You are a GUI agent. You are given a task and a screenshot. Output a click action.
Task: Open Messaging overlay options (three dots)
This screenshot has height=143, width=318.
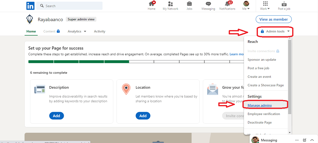point(297,140)
